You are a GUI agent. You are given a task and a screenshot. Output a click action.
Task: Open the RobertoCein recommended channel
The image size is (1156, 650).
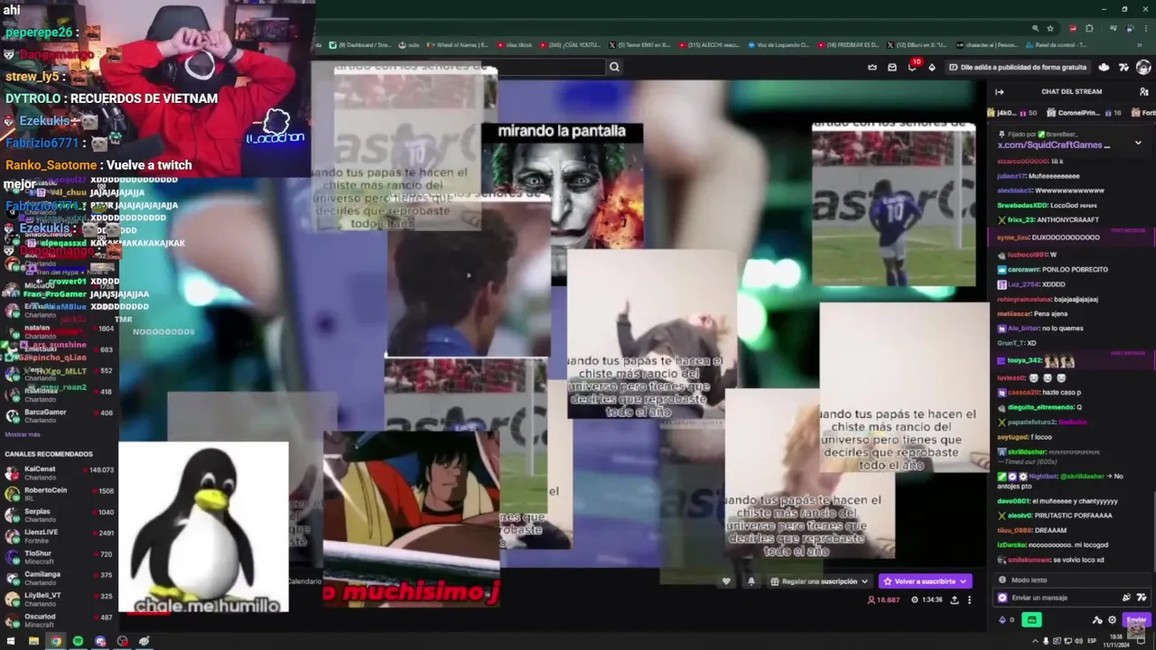click(x=59, y=494)
